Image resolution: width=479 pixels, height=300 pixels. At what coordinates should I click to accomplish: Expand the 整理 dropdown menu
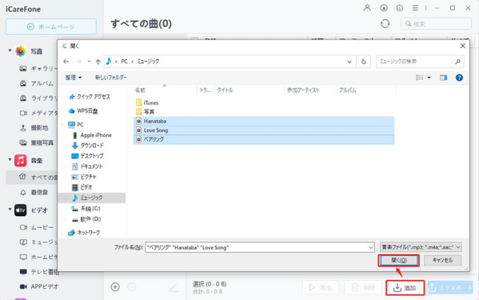(x=74, y=78)
